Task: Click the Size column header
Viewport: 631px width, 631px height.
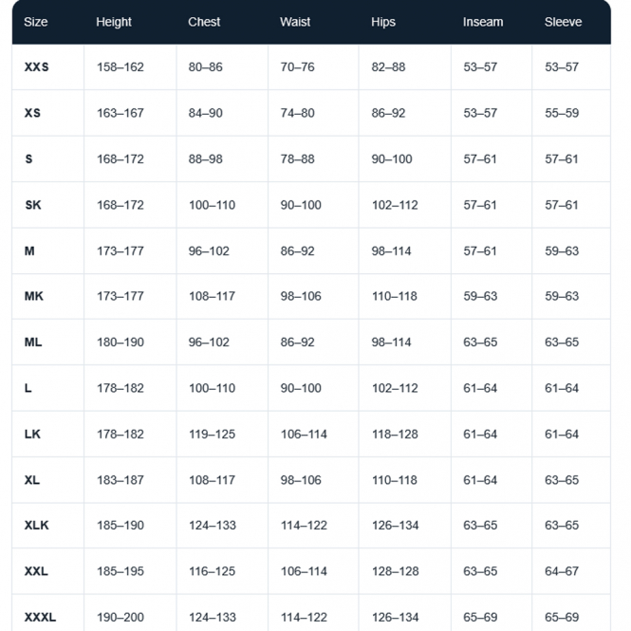Action: pos(35,22)
